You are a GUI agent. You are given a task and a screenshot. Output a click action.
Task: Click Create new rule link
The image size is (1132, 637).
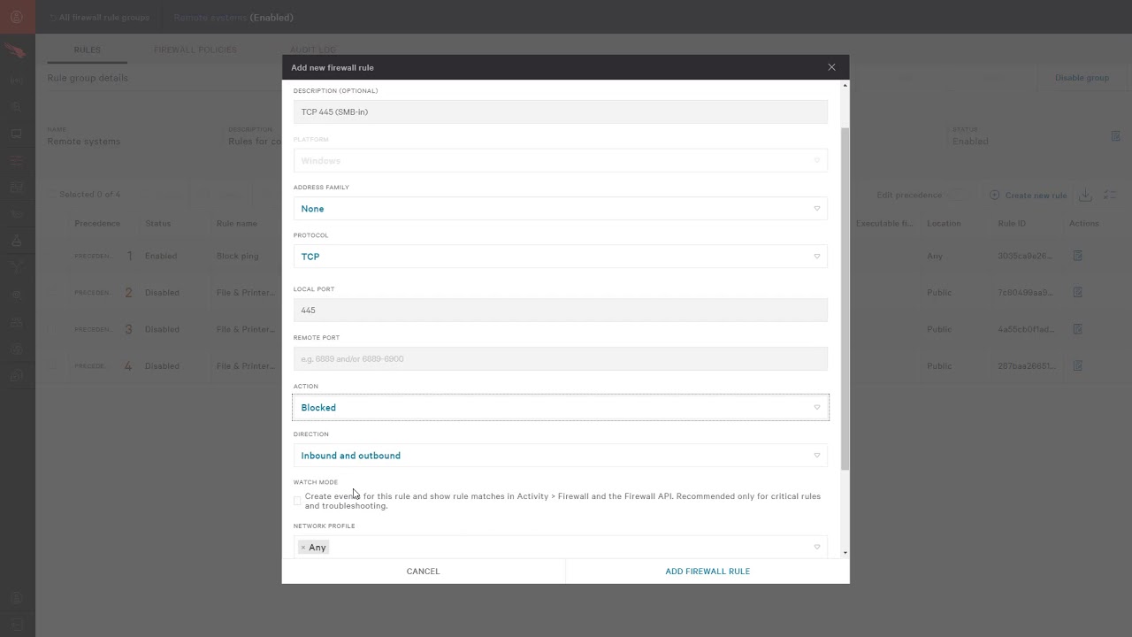pos(1036,196)
